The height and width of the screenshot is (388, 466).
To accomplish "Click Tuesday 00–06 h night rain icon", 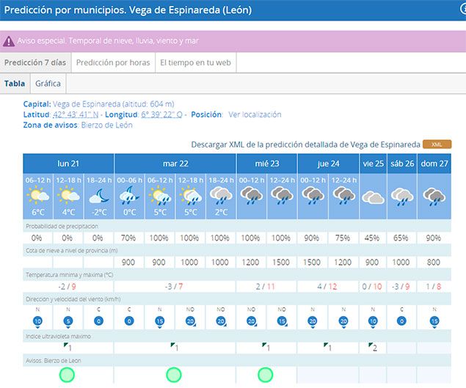I will 129,196.
